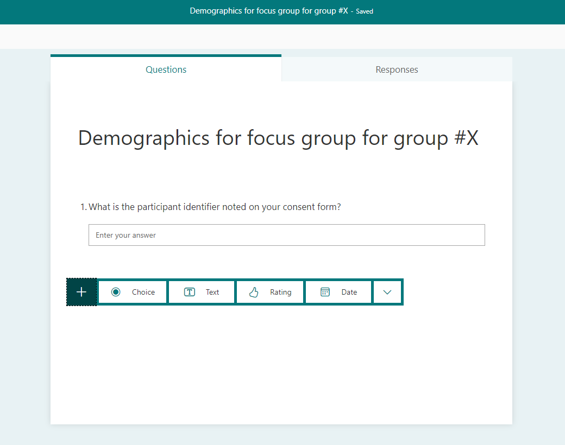
Task: Click the blank white strip below the header
Action: pos(282,36)
